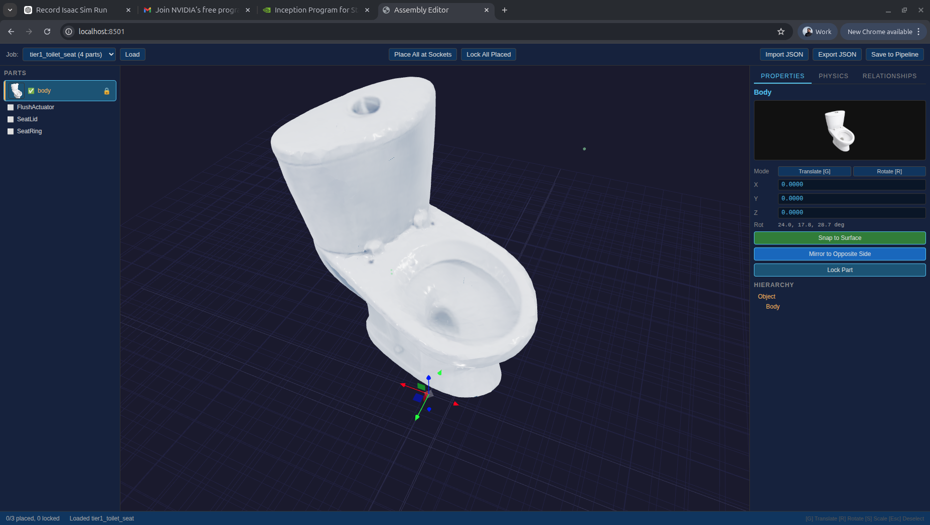Open a new browser tab
Viewport: 930px width, 525px height.
[x=505, y=10]
